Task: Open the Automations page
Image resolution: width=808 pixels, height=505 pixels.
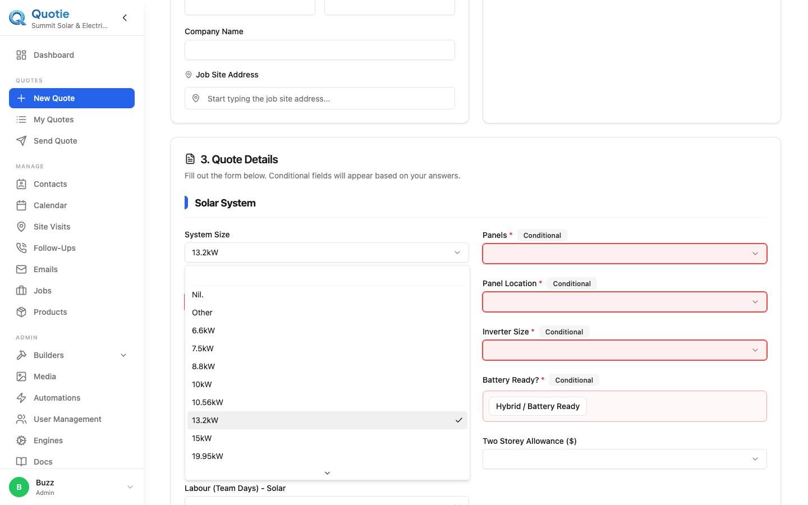Action: click(x=72, y=398)
